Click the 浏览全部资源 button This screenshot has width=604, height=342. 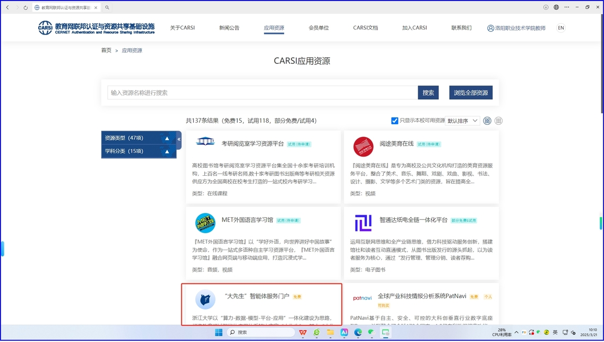coord(470,92)
